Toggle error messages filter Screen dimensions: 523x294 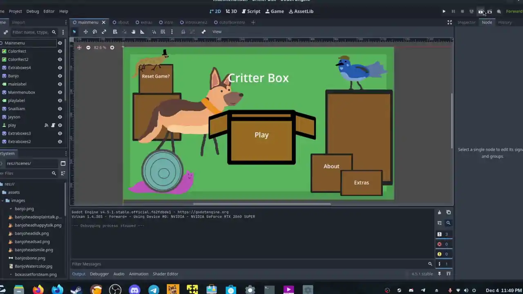pos(443,244)
